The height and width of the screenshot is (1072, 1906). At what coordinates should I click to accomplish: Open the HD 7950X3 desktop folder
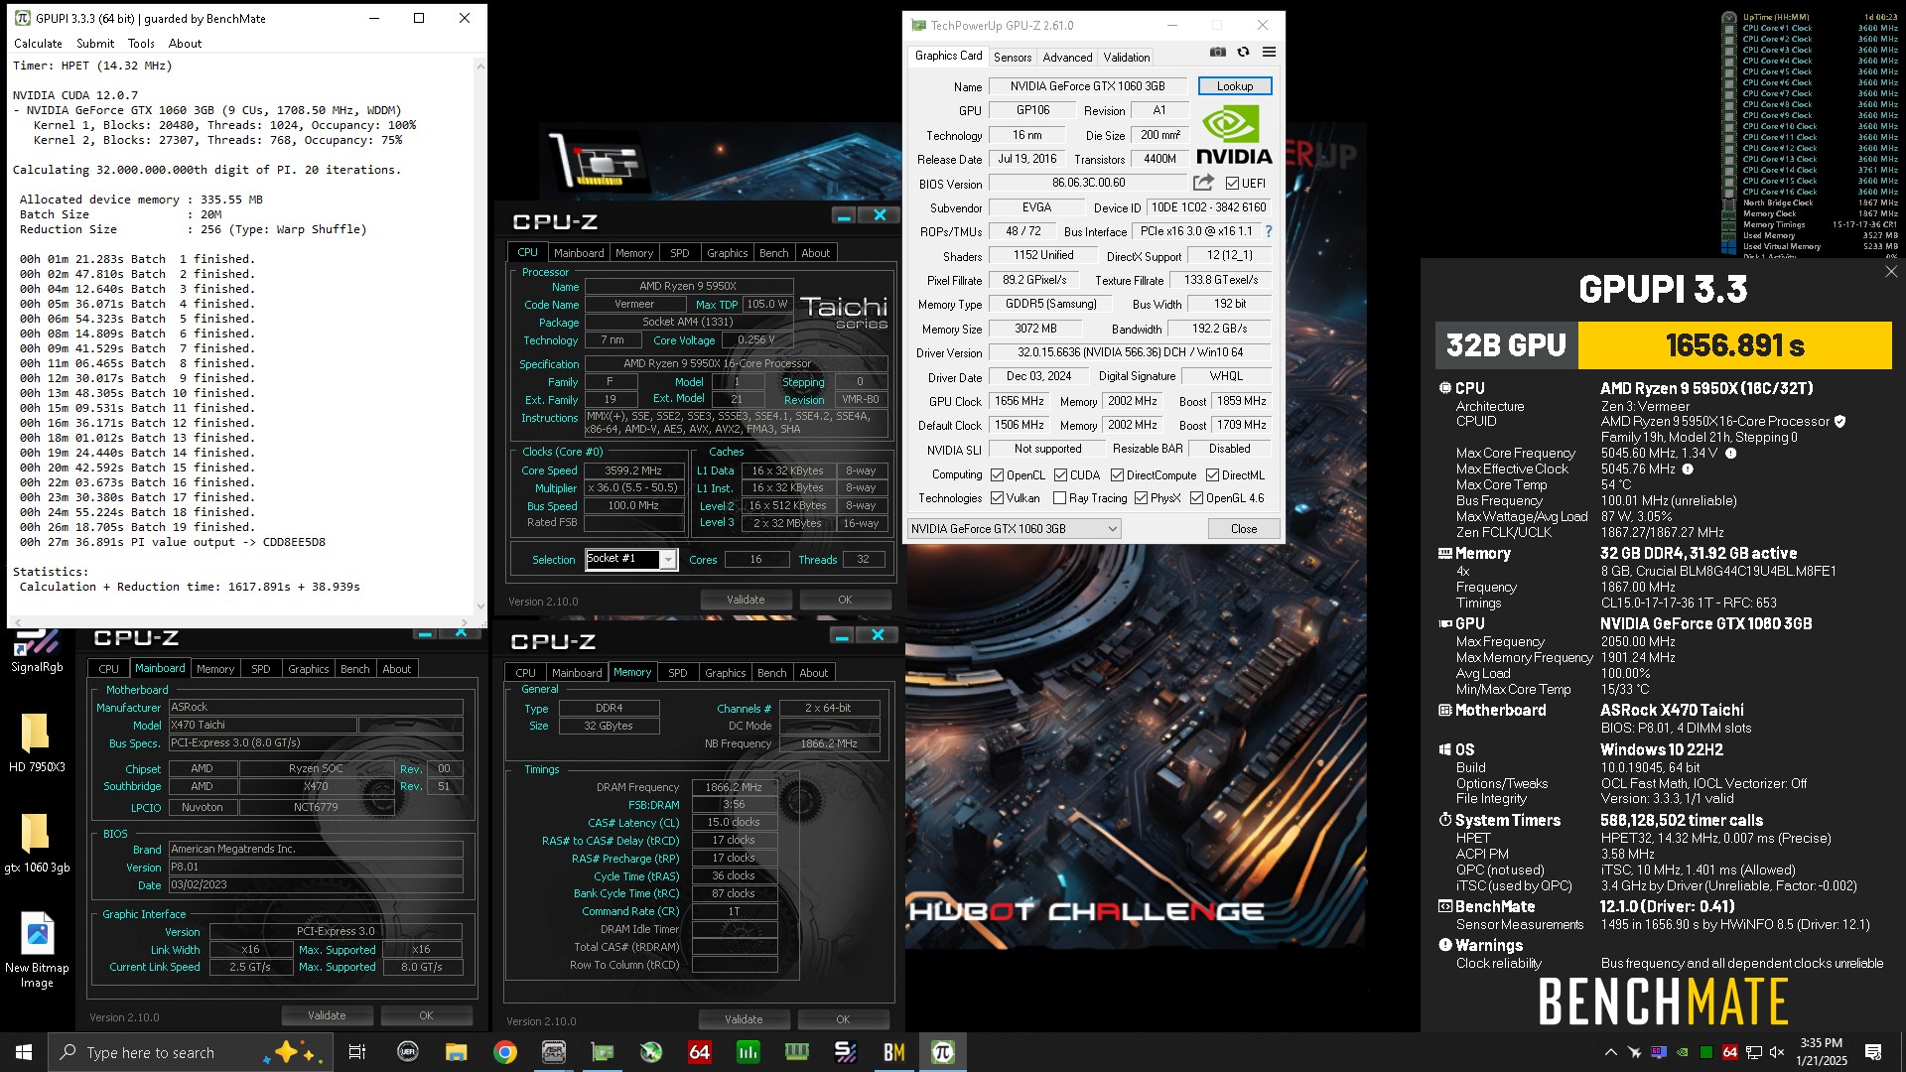click(x=37, y=742)
